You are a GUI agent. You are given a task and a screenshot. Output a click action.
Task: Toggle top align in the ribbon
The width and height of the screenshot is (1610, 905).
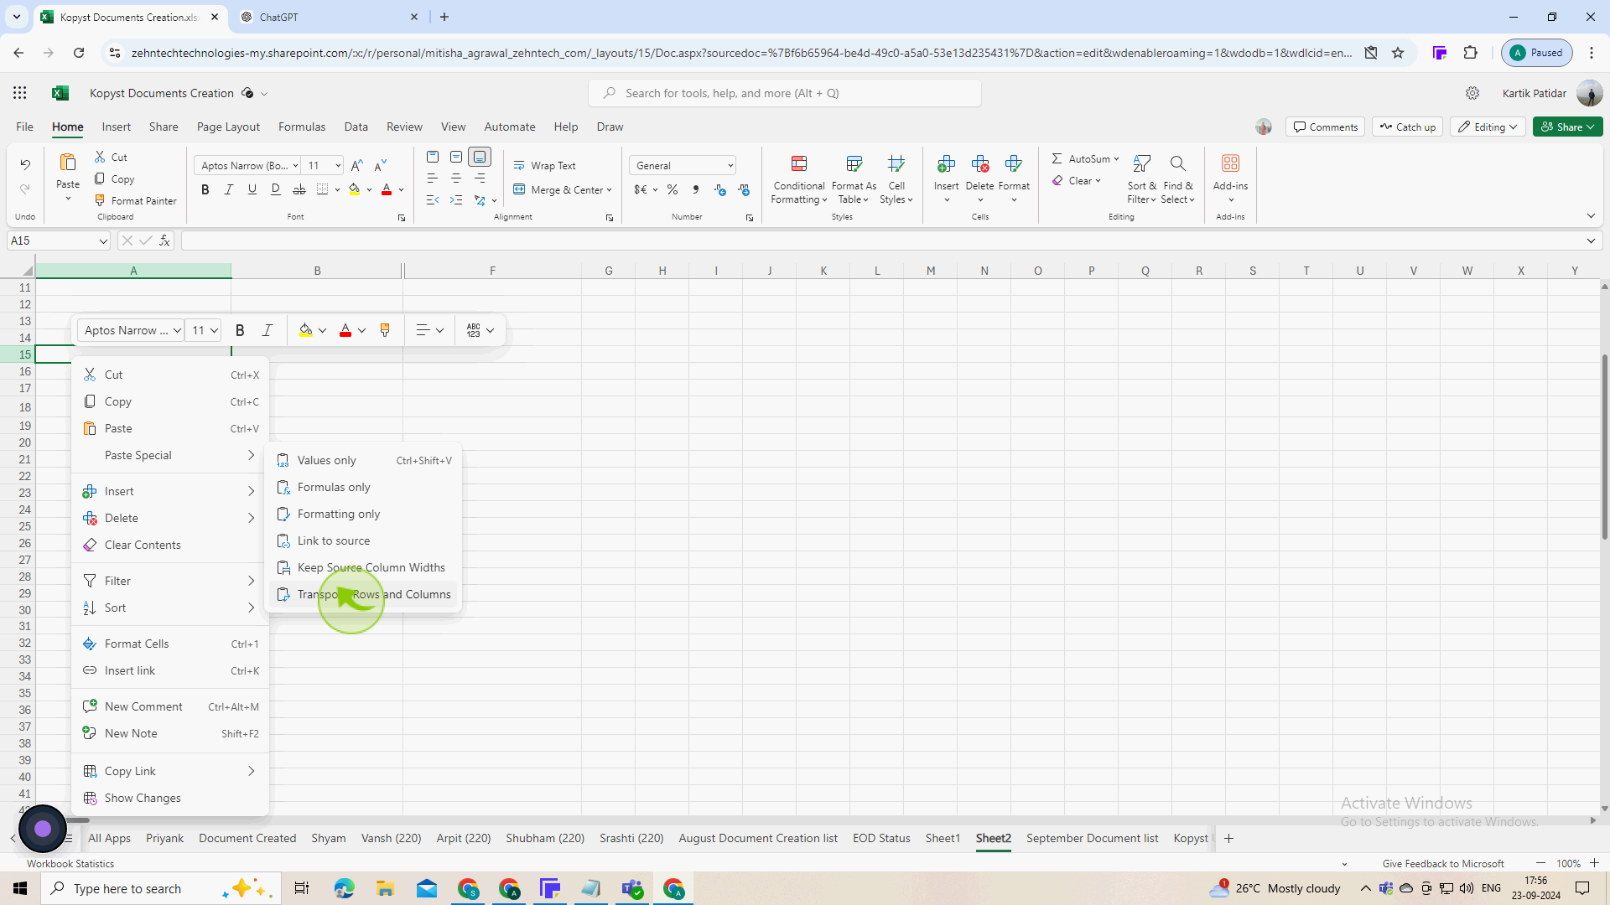[433, 157]
